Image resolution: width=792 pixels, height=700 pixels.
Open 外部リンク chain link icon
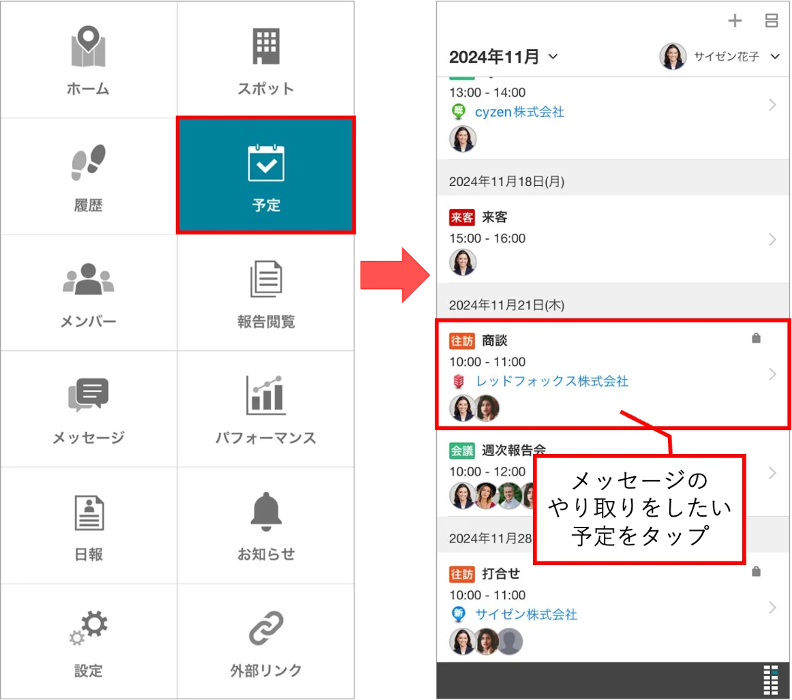(266, 628)
